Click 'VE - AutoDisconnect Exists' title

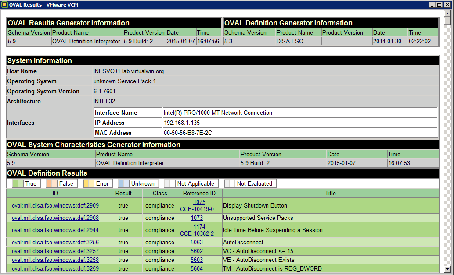point(259,260)
